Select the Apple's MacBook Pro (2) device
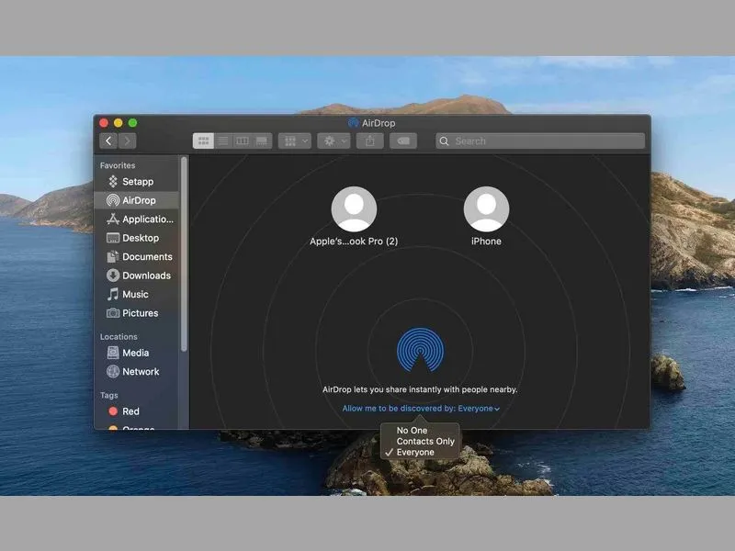The height and width of the screenshot is (551, 735). [x=354, y=217]
